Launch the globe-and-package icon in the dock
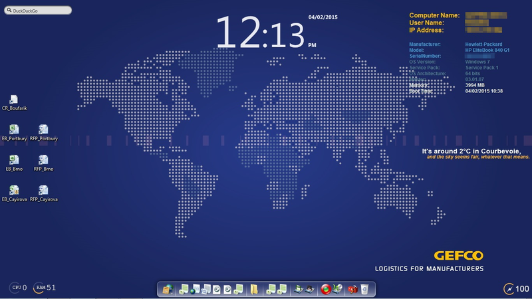The height and width of the screenshot is (299, 532). pyautogui.click(x=168, y=289)
